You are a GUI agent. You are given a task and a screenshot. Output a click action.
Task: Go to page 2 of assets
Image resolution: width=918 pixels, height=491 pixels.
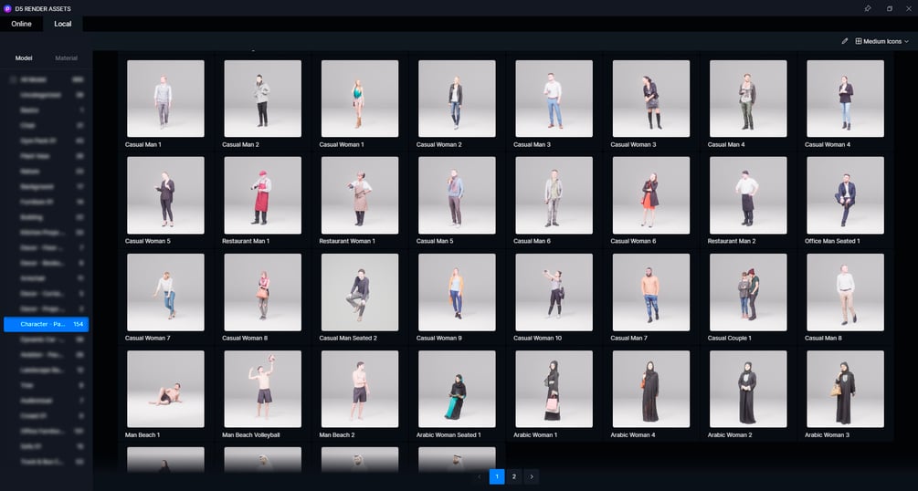coord(514,477)
